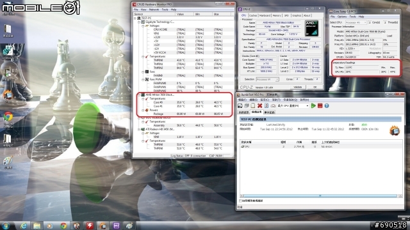Screen dimensions: 410x230
Task: Collapse the ATI Radeon HD 3450 node
Action: [x=139, y=129]
